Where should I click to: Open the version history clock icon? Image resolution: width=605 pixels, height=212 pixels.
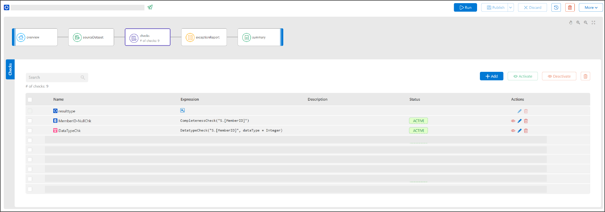click(556, 8)
